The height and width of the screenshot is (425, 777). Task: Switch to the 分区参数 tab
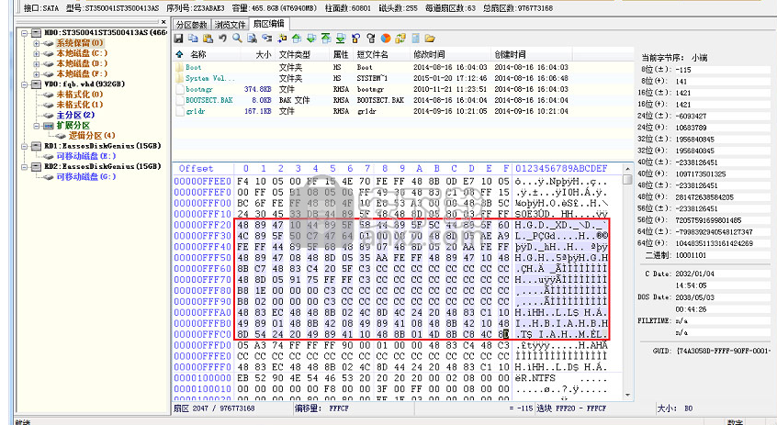point(192,25)
